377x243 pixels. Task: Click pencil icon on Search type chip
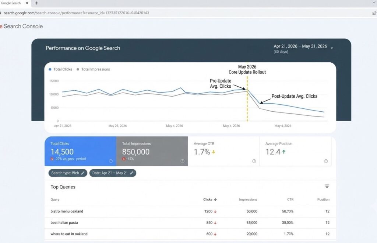pos(83,173)
